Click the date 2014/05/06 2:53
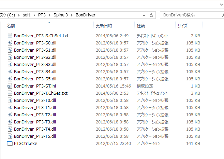224x159 pixels. pyautogui.click(x=112, y=93)
